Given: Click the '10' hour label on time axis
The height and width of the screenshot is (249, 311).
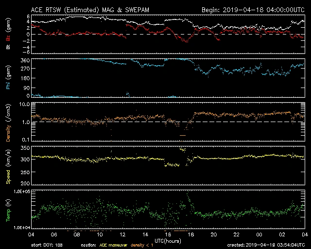Looking at the screenshot, I should point(100,235).
